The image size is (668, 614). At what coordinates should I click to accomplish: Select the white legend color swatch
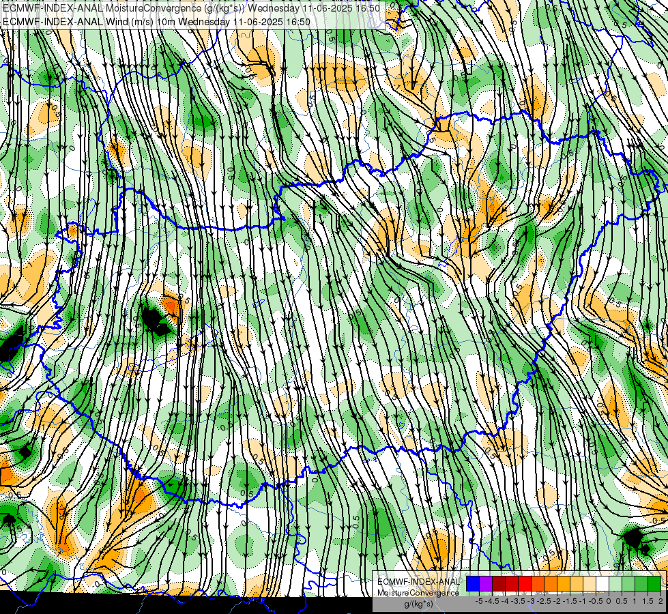(602, 584)
